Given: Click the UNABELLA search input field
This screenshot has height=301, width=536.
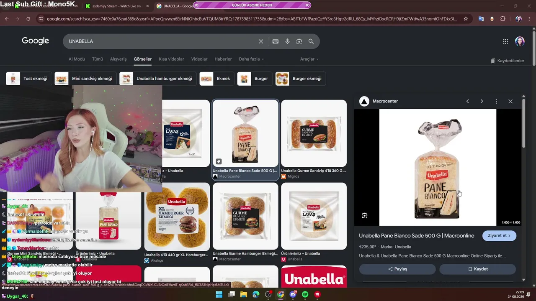Looking at the screenshot, I should coord(161,41).
